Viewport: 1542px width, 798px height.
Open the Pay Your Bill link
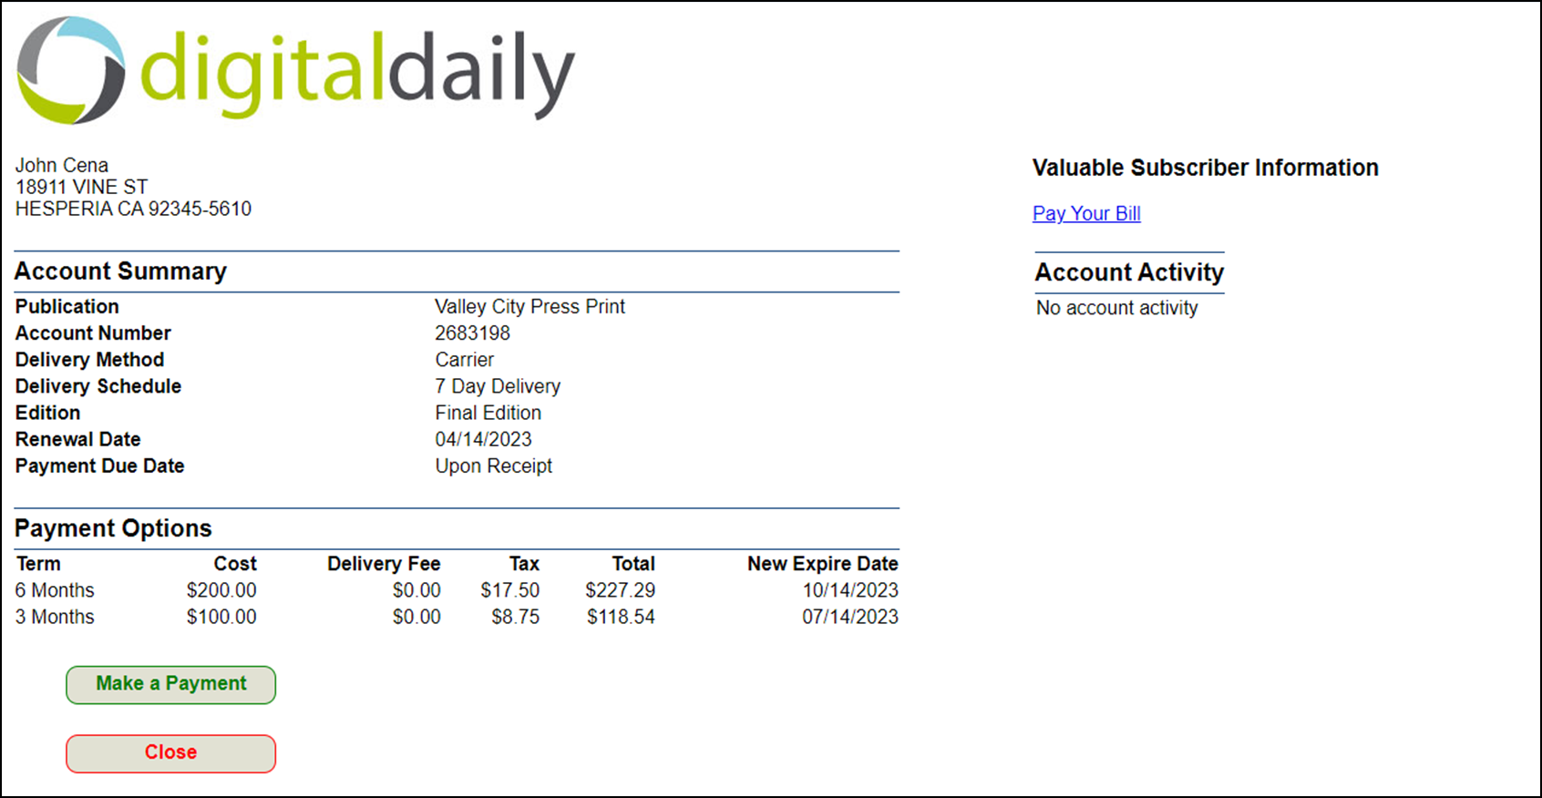point(1085,213)
